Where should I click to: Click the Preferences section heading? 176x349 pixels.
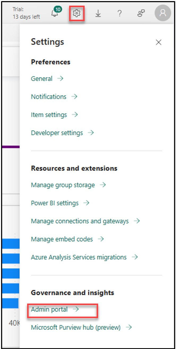(x=51, y=62)
